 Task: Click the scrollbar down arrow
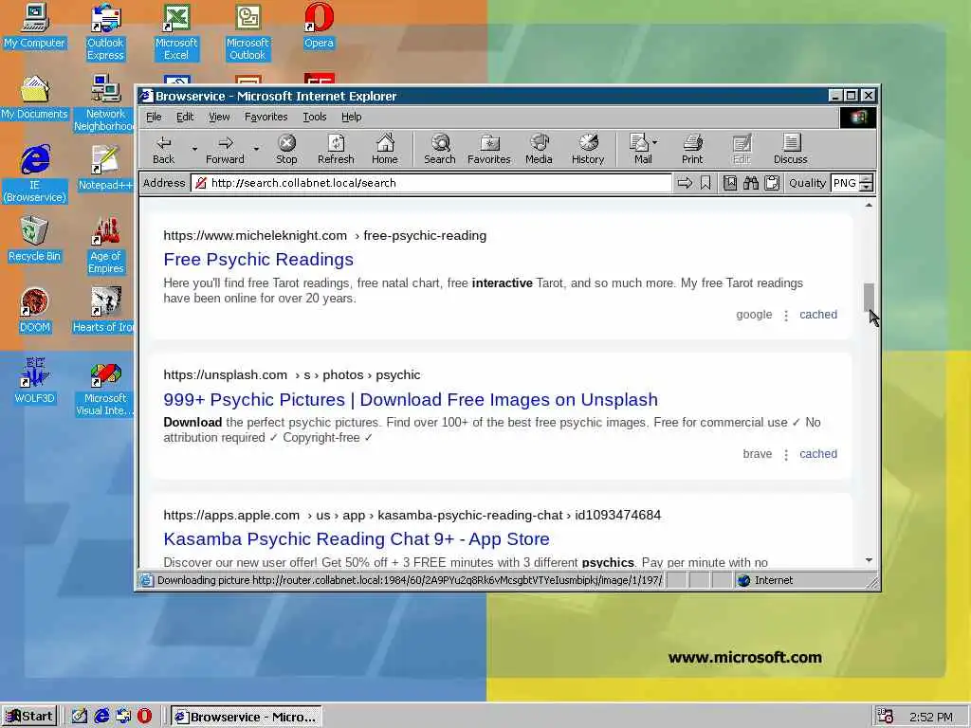pos(869,560)
